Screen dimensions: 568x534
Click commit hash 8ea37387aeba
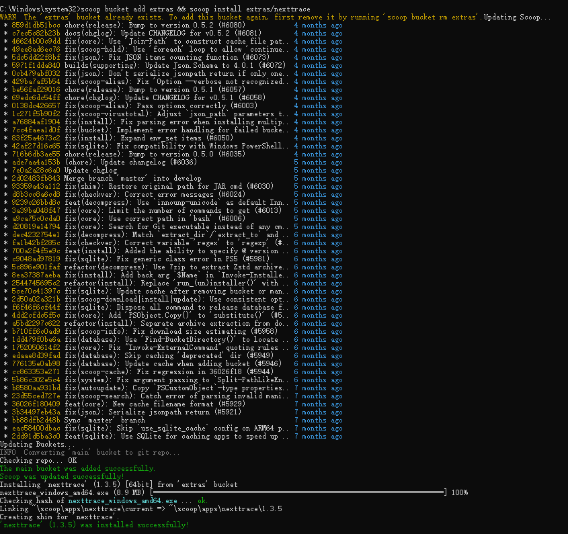36,275
